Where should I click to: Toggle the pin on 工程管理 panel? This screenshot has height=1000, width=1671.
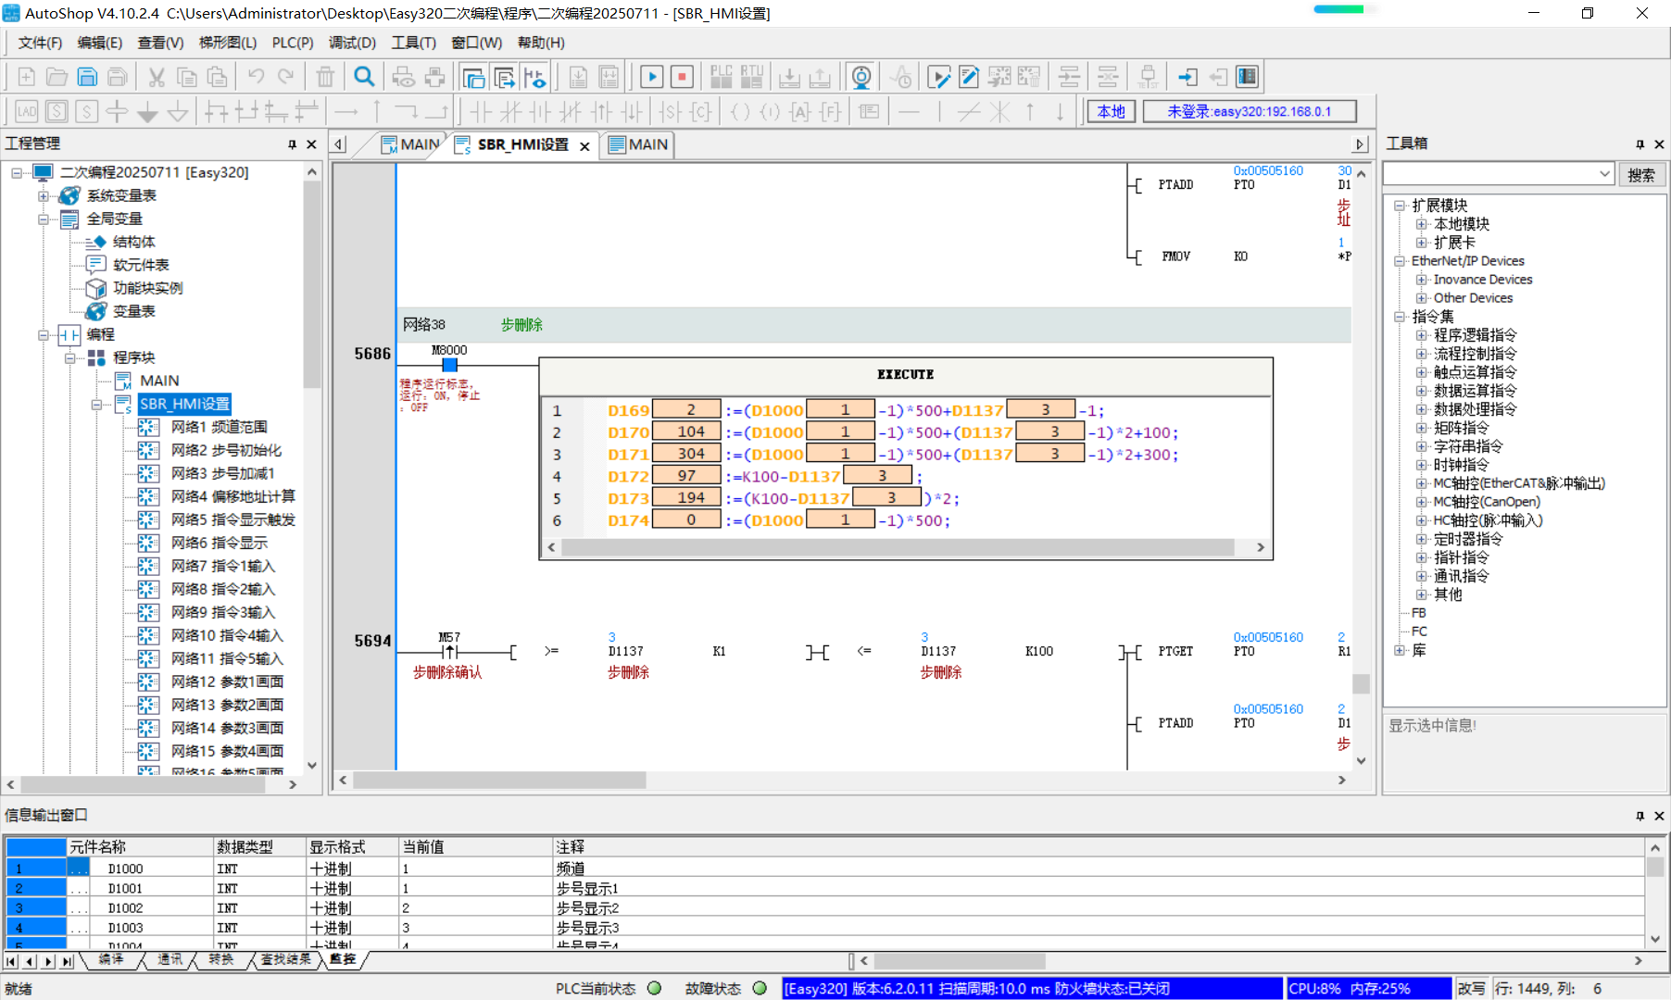(x=292, y=144)
